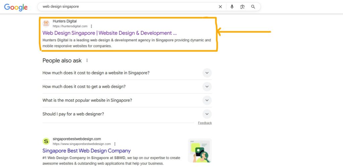The height and width of the screenshot is (167, 343).
Task: Open the Singapore Best Web Design Company link
Action: pyautogui.click(x=86, y=151)
